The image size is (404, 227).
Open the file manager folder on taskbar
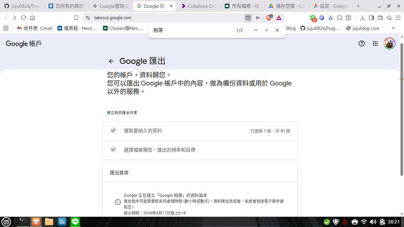click(x=49, y=221)
